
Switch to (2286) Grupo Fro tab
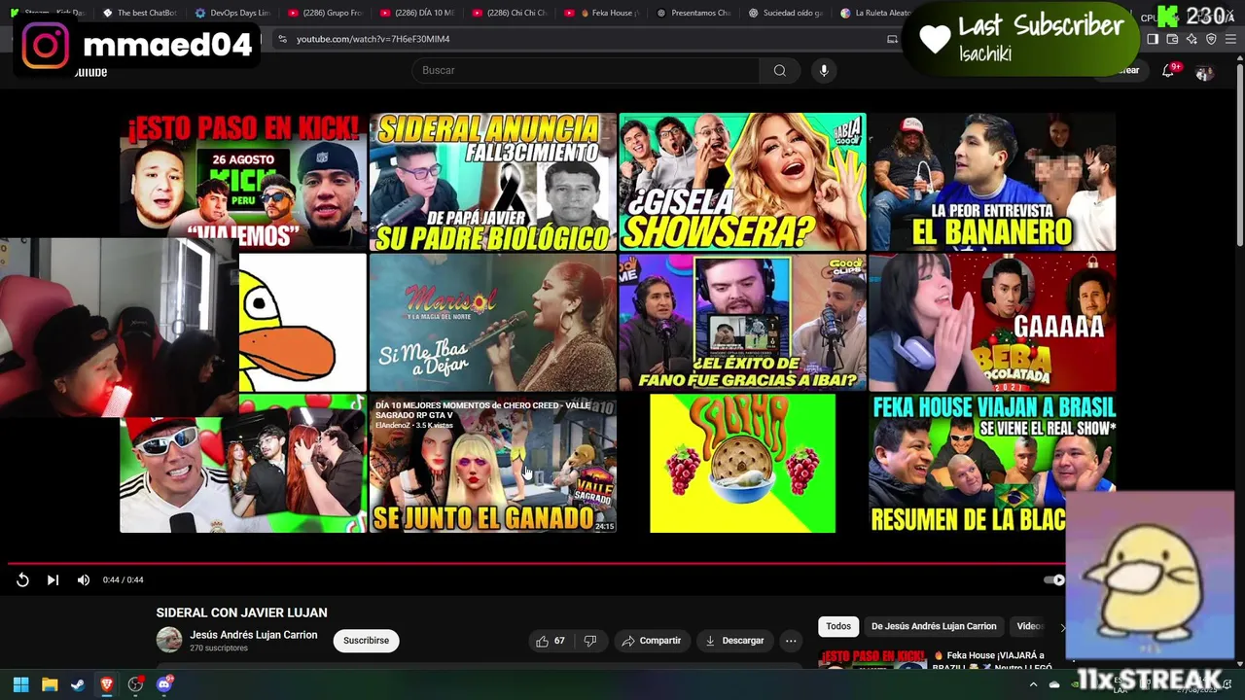coord(325,13)
